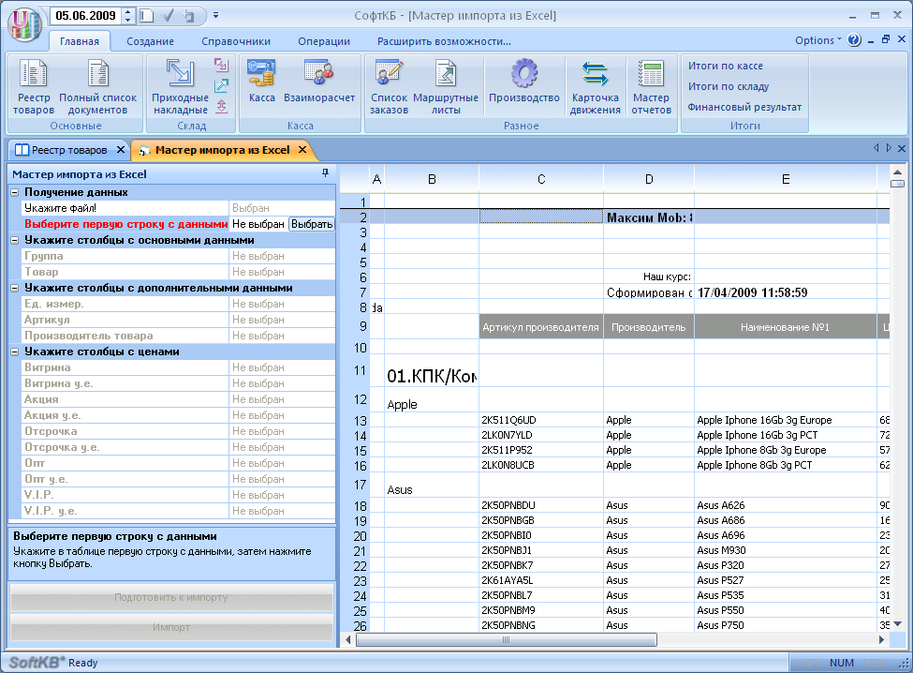The width and height of the screenshot is (913, 673).
Task: Collapse Укажите столбцы с ценами section
Action: click(15, 351)
